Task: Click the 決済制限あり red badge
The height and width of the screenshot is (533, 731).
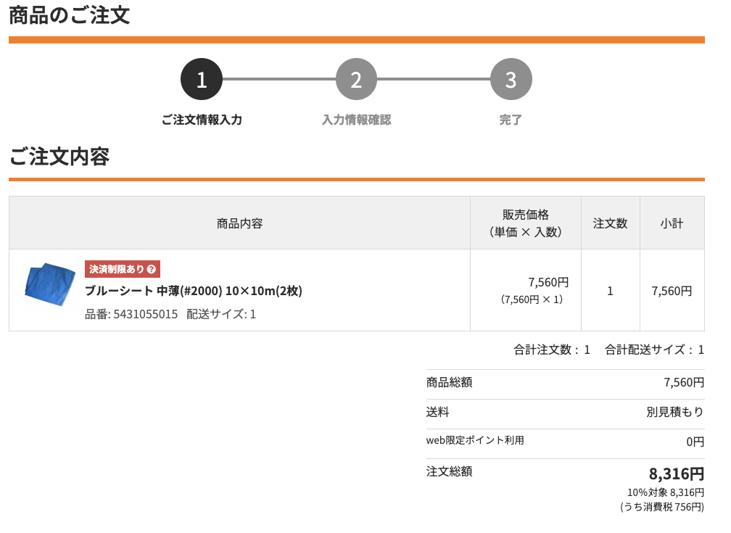Action: click(x=116, y=269)
